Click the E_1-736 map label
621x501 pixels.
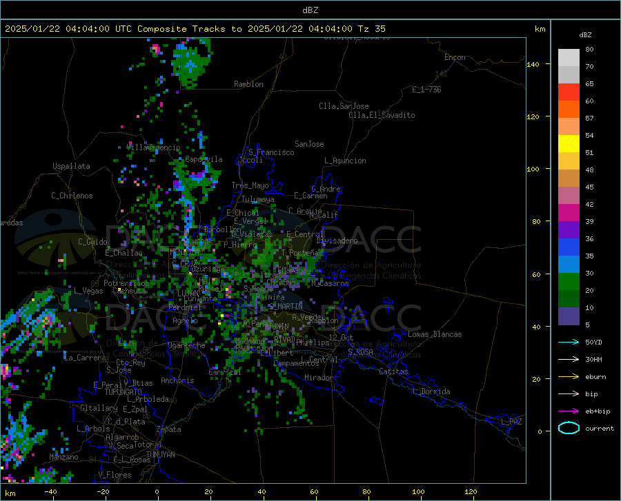click(x=426, y=90)
